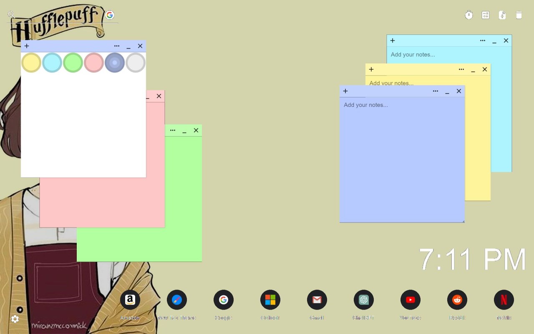Viewport: 534px width, 334px height.
Task: Pick the periwinkle blue color circle
Action: (115, 63)
